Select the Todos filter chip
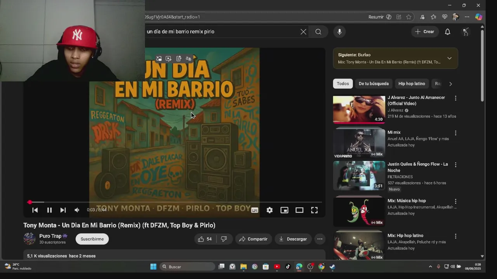The width and height of the screenshot is (497, 279). 343,84
